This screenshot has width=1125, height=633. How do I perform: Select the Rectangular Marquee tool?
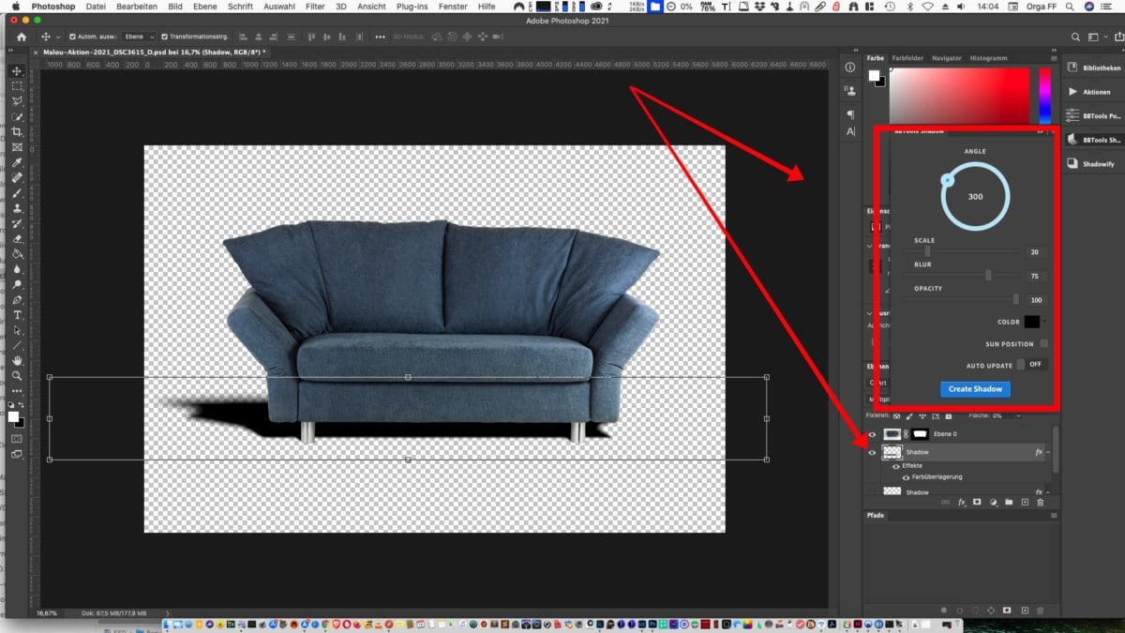17,86
